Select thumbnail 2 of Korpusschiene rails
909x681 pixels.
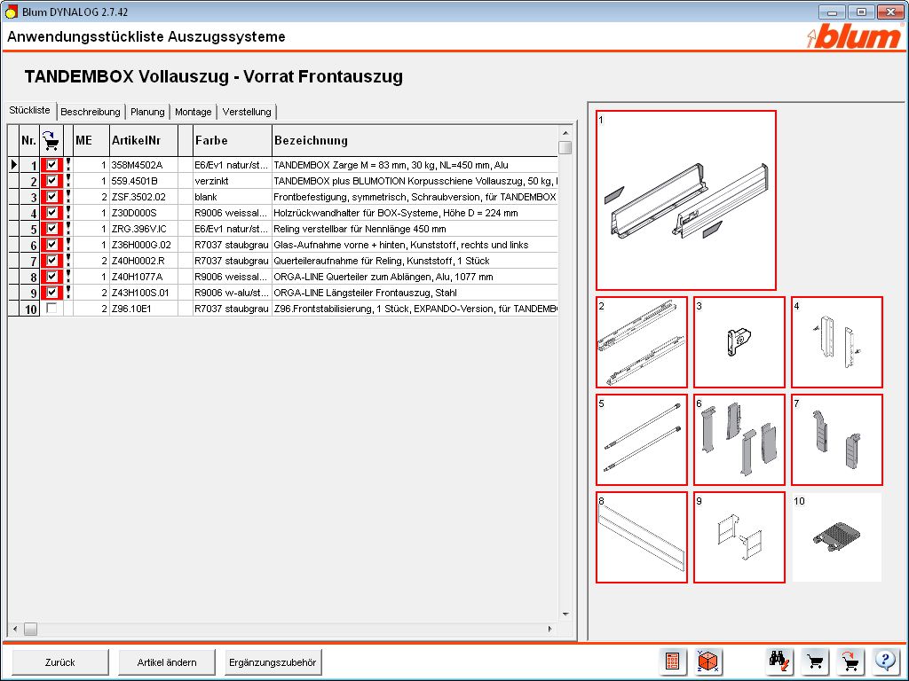click(x=642, y=342)
